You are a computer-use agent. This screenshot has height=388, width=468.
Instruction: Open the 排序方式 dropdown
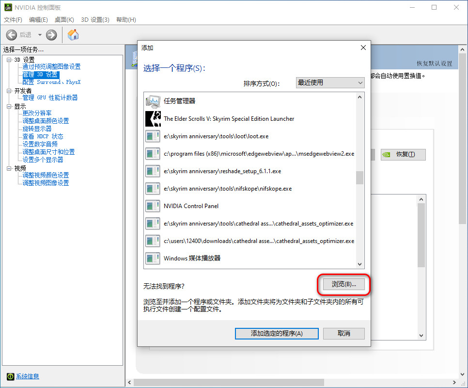click(330, 83)
